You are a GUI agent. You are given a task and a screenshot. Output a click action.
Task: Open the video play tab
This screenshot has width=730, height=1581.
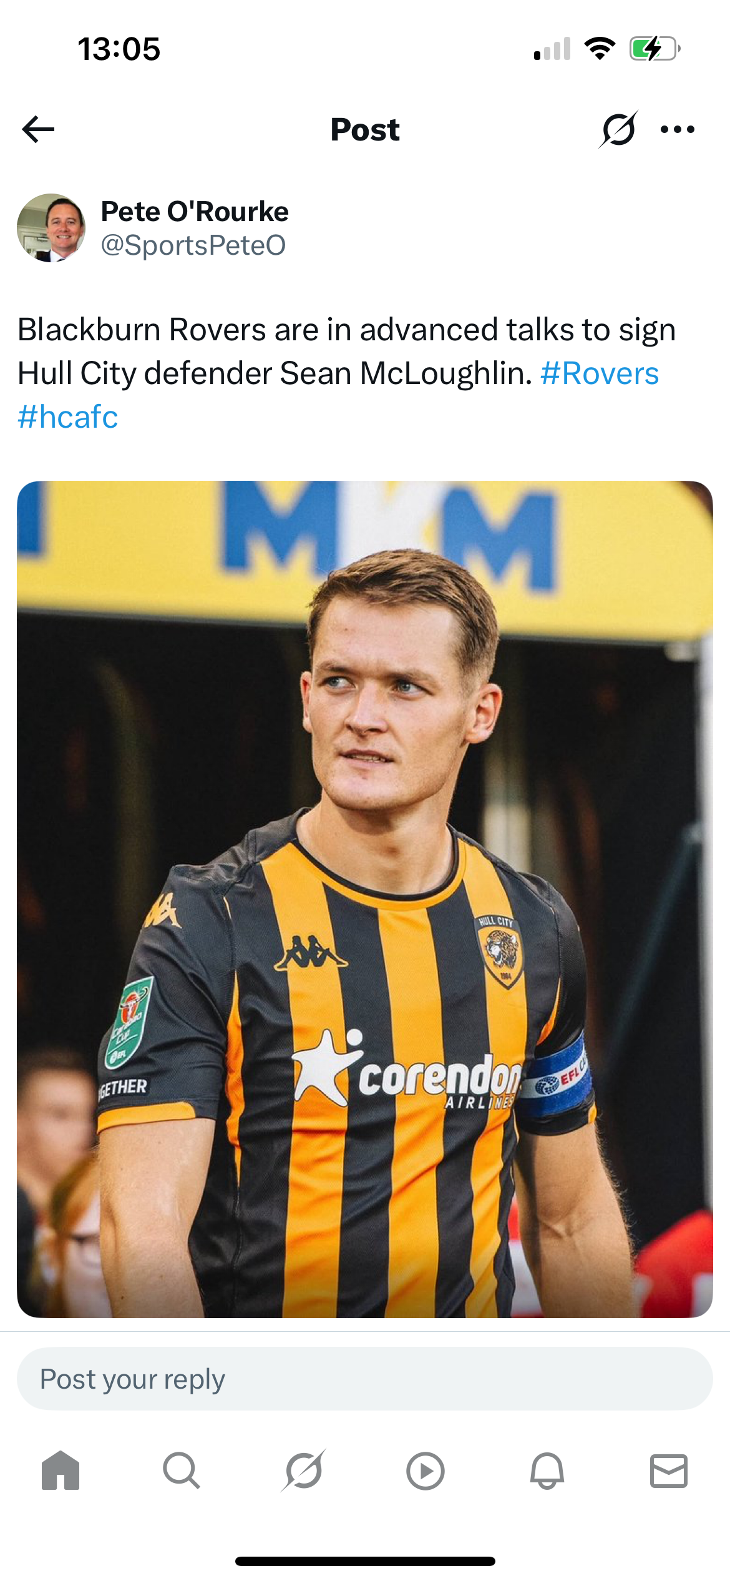pos(425,1471)
